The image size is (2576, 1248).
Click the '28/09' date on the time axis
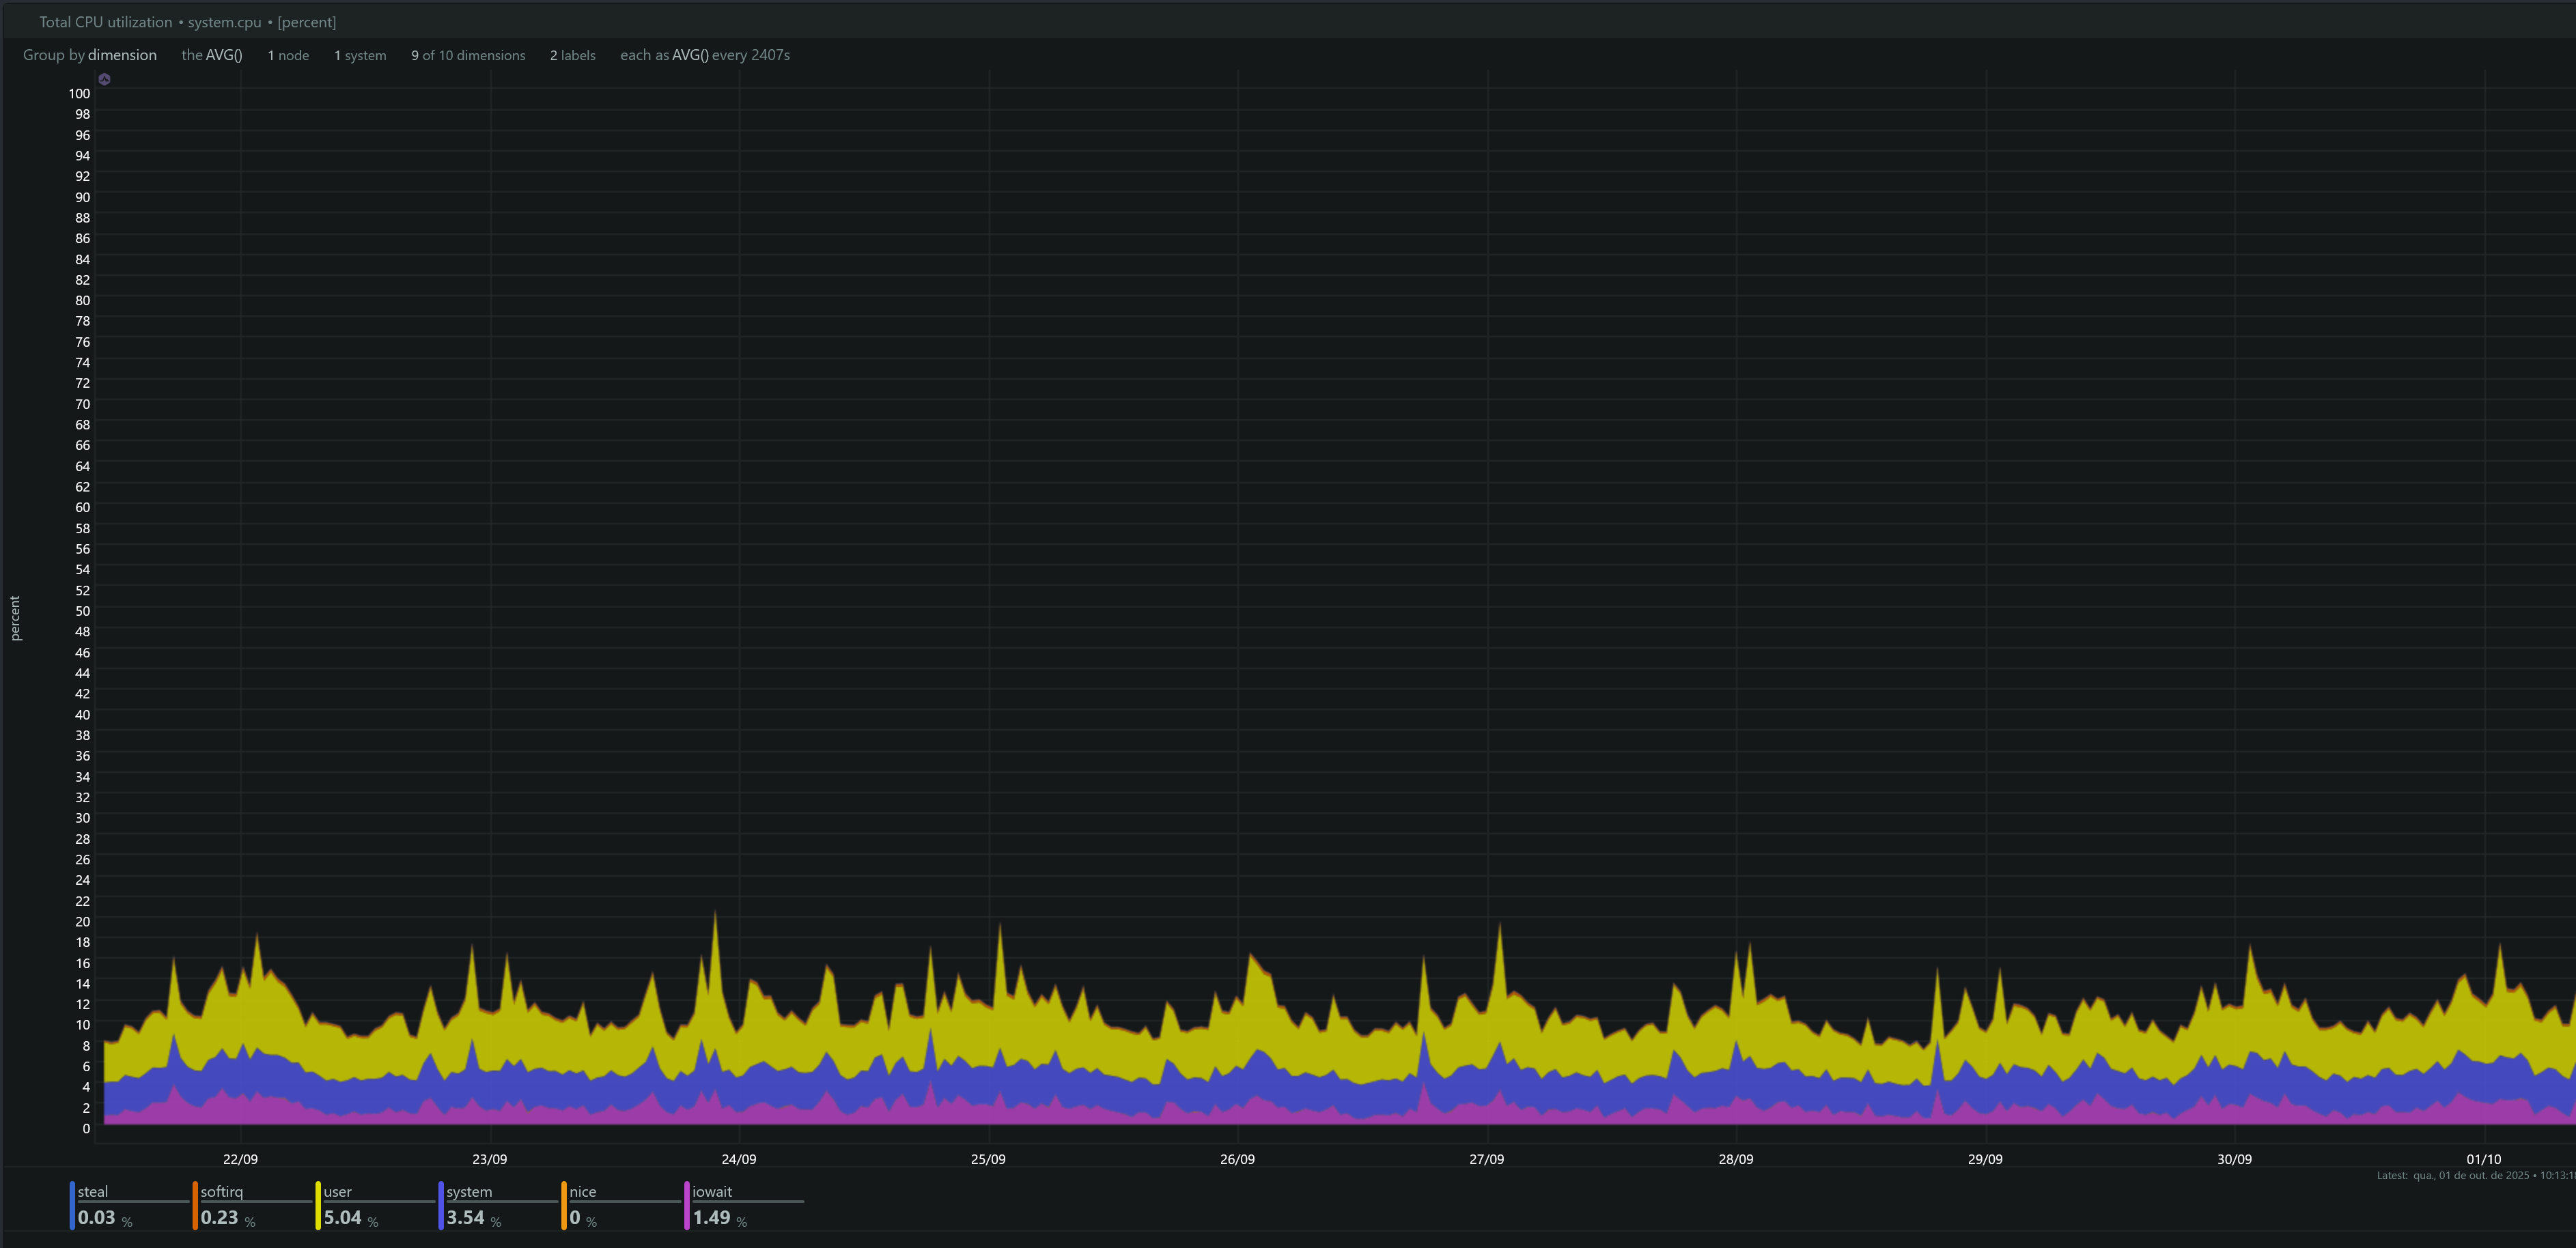click(1736, 1159)
